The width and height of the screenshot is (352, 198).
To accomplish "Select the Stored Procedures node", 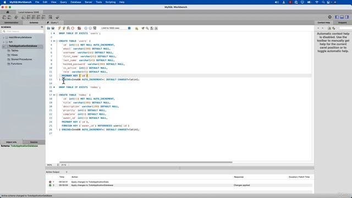I will tap(21, 59).
